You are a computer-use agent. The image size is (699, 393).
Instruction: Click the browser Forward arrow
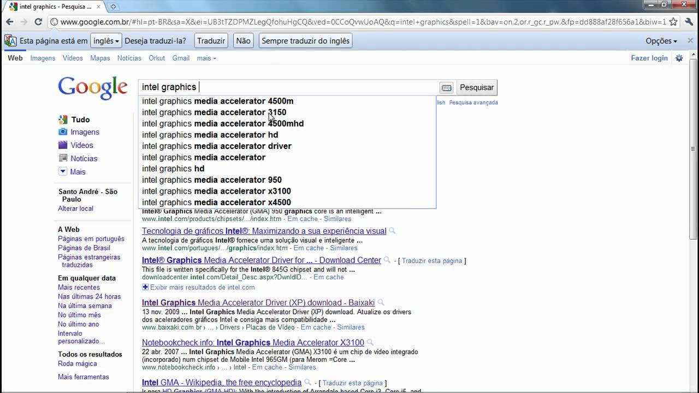pos(23,22)
